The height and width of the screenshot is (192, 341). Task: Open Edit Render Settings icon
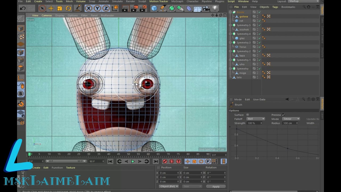[143, 8]
